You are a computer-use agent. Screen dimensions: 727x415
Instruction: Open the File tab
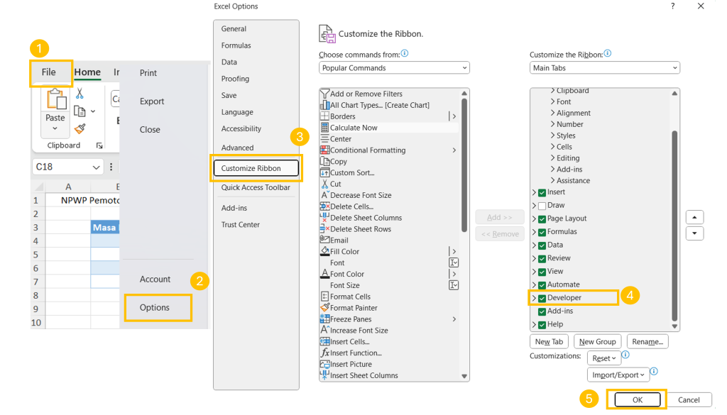[49, 72]
